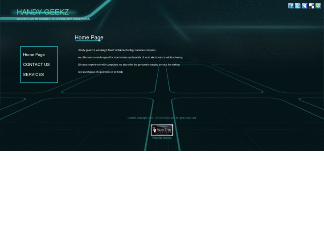
Task: Click the blue Digg share icon
Action: (304, 6)
